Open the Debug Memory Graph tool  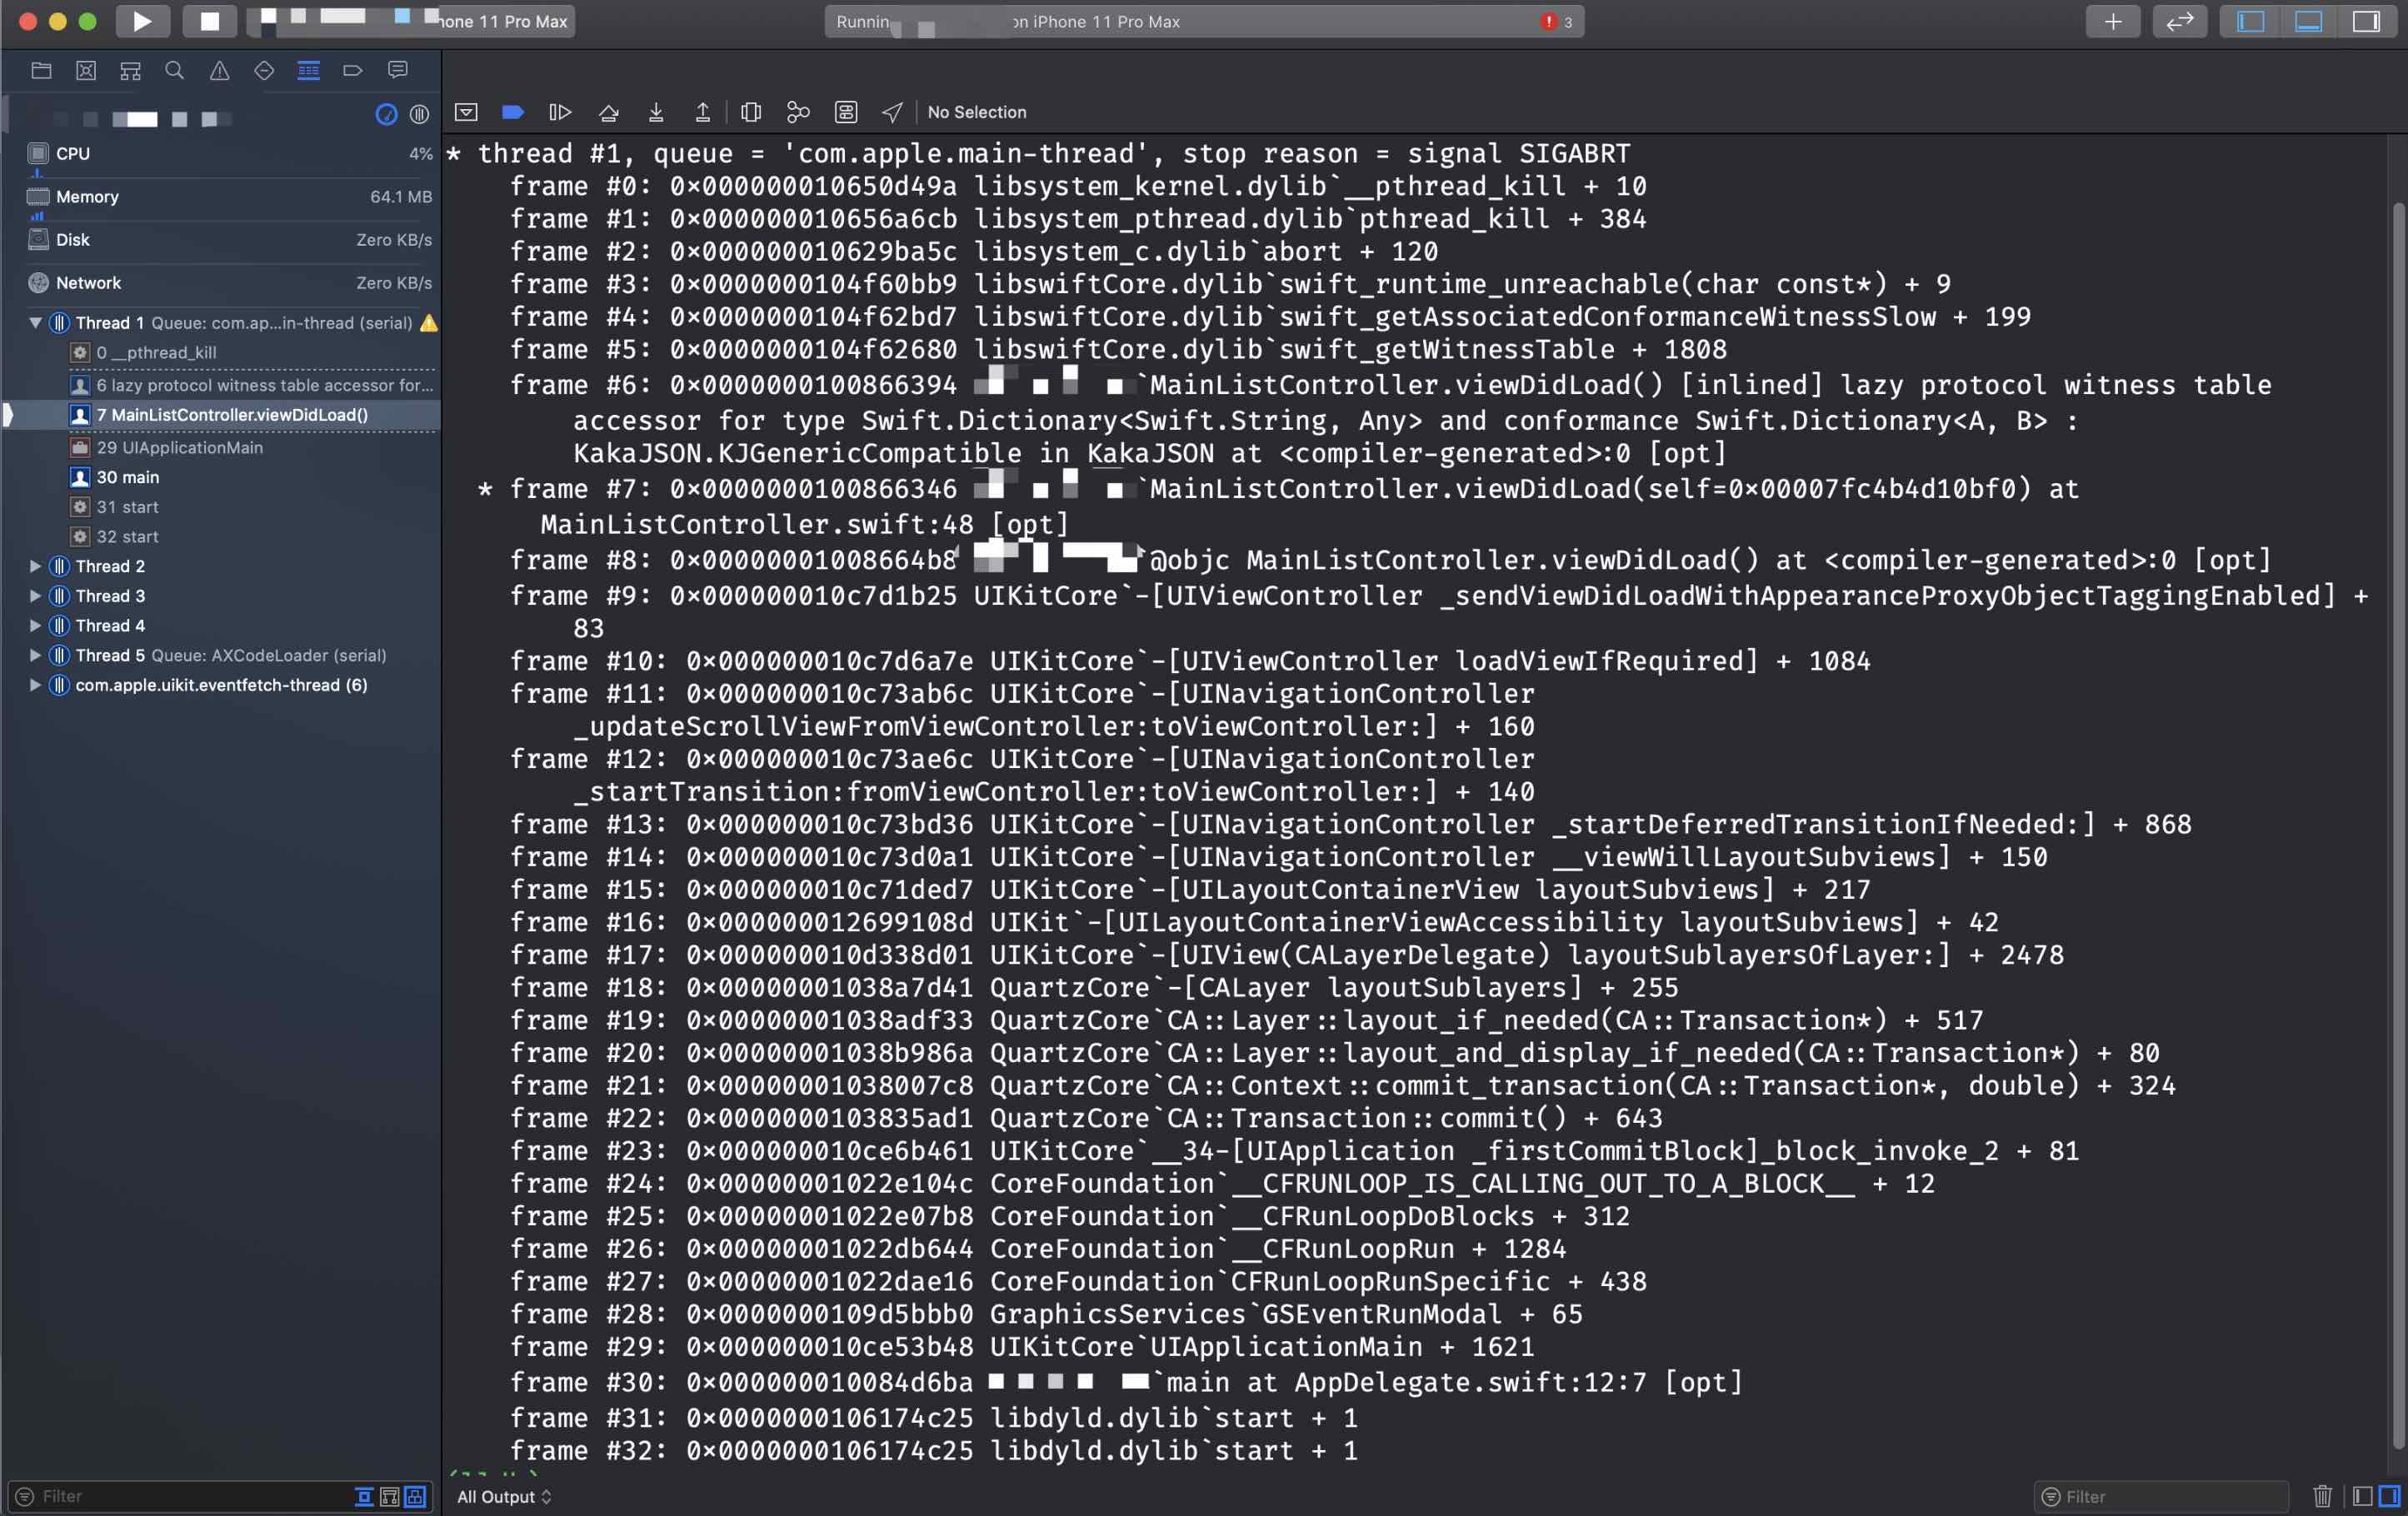(798, 112)
